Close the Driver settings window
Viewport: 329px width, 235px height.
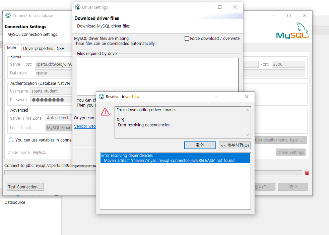pyautogui.click(x=235, y=7)
